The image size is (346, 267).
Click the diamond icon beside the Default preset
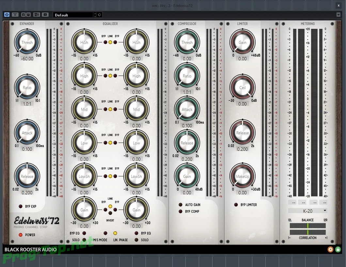[100, 15]
